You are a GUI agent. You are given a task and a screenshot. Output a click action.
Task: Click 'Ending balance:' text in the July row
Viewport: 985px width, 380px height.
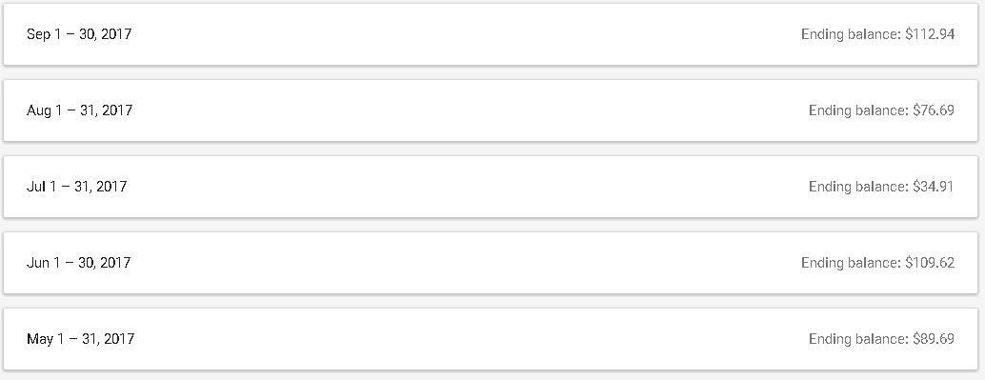tap(858, 187)
